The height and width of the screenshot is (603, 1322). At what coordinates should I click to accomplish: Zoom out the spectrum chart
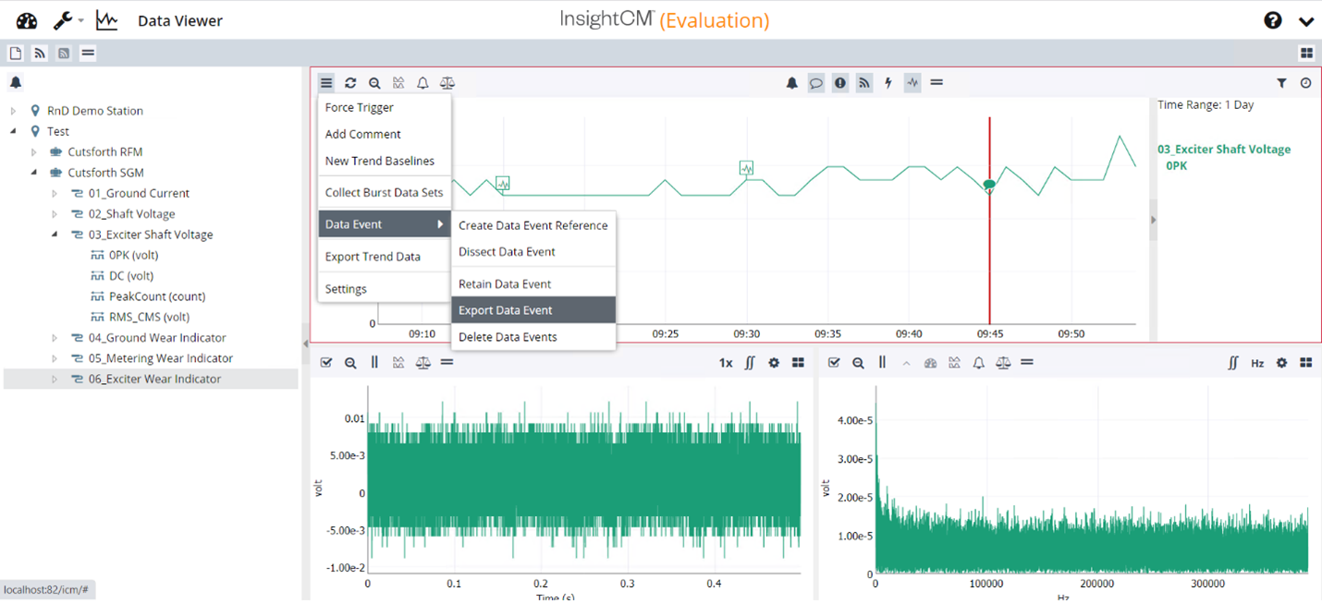click(x=859, y=364)
